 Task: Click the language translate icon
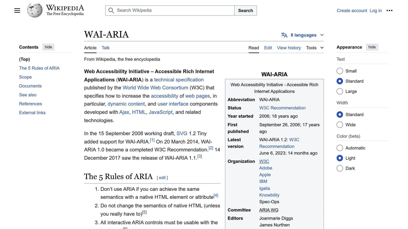pyautogui.click(x=284, y=35)
